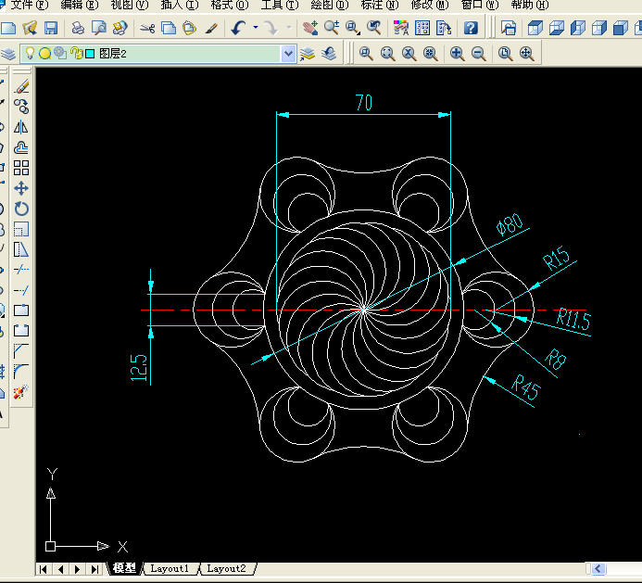Activate the Chamfer tool

pyautogui.click(x=21, y=351)
